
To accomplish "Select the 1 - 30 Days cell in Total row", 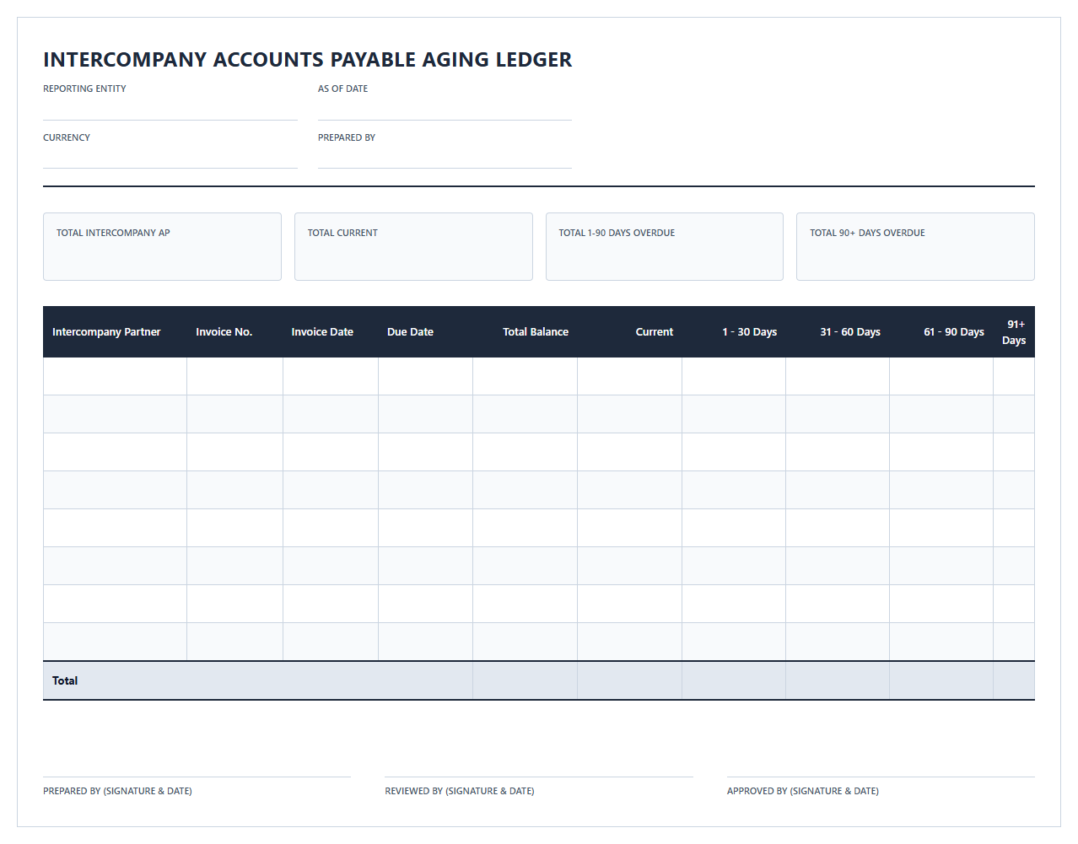I will pos(734,680).
